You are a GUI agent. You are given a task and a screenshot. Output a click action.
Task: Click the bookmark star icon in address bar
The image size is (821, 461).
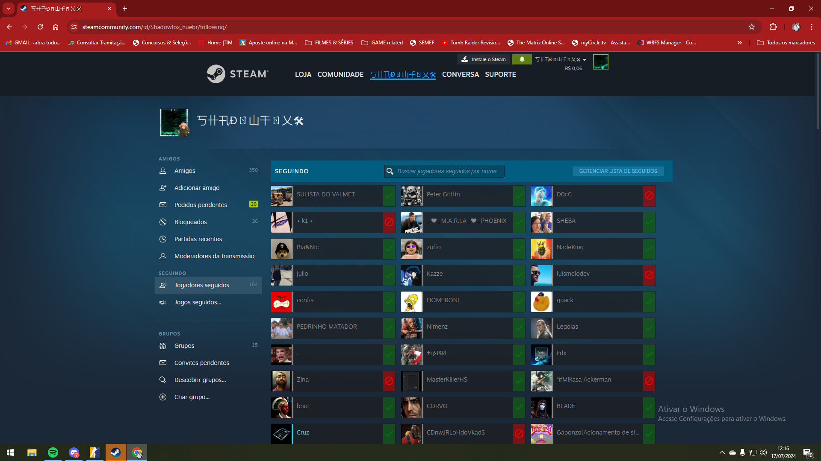coord(752,27)
